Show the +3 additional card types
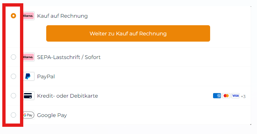This screenshot has height=134, width=257. pos(243,96)
